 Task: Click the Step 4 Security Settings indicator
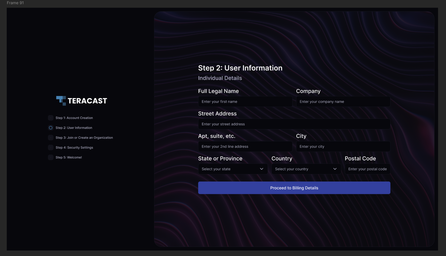tap(51, 148)
